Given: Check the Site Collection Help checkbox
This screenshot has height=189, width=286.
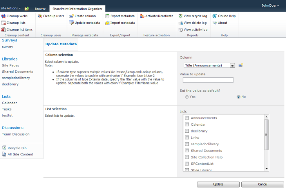Looking at the screenshot, I should tap(187, 157).
